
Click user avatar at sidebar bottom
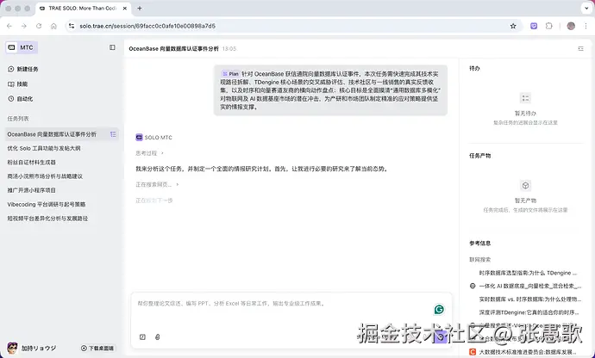pos(13,348)
